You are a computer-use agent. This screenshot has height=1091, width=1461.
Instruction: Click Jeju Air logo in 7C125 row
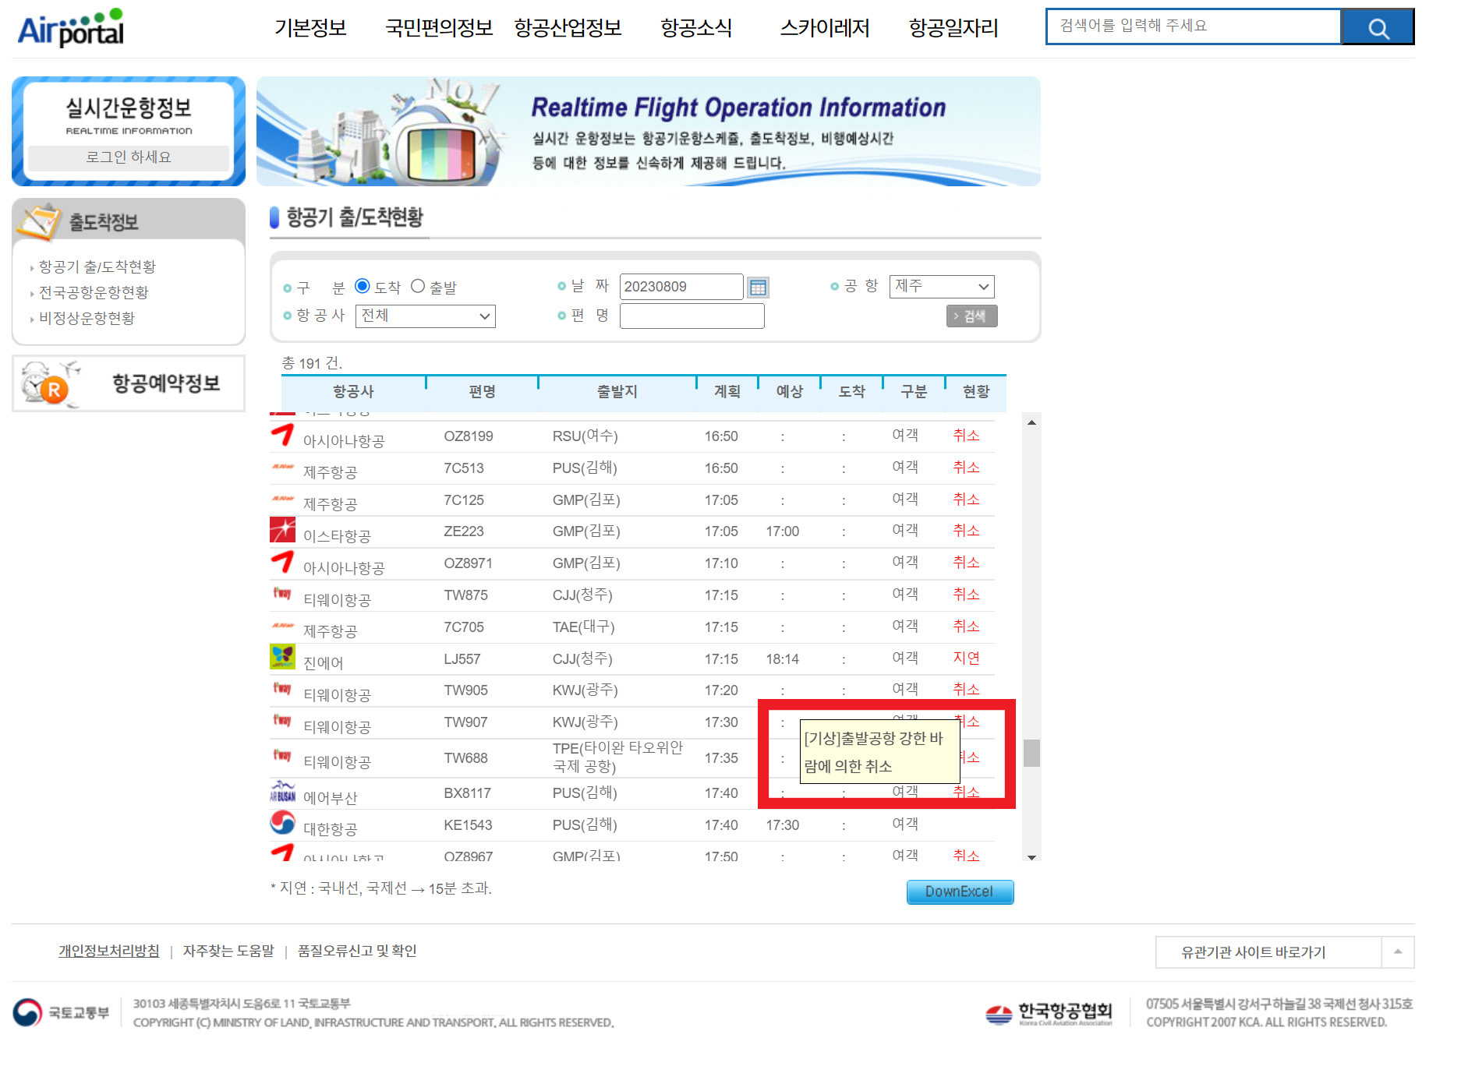[282, 499]
